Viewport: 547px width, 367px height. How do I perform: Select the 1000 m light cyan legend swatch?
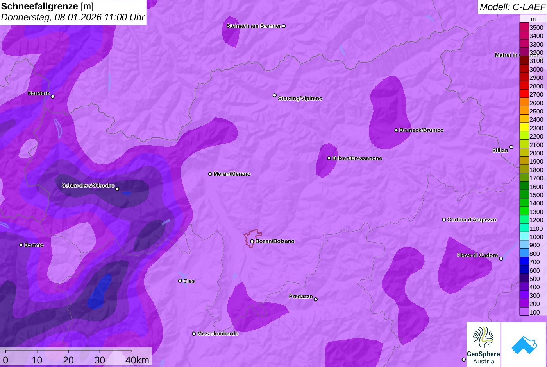point(524,236)
